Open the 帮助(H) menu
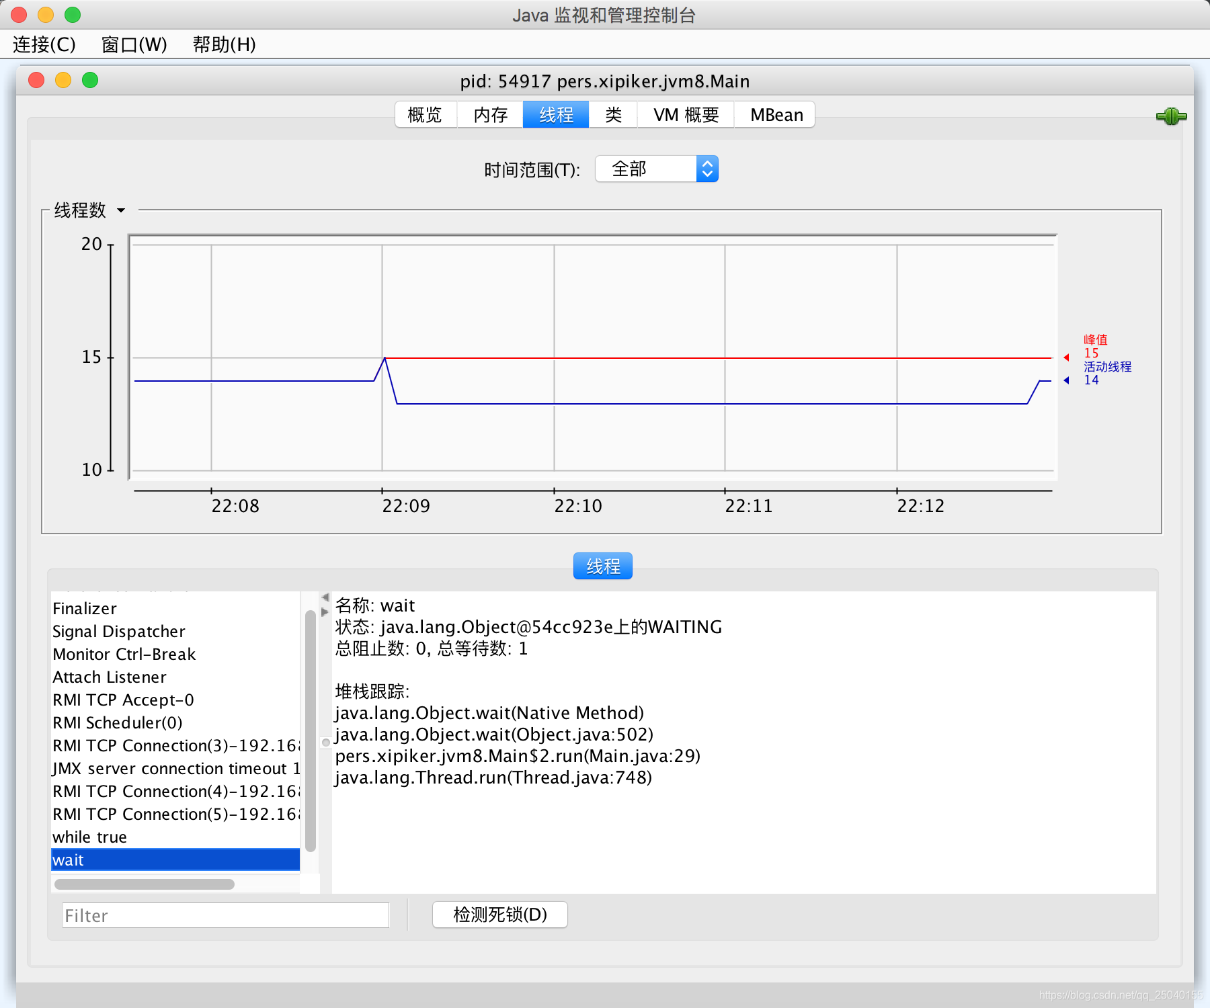 [x=224, y=45]
